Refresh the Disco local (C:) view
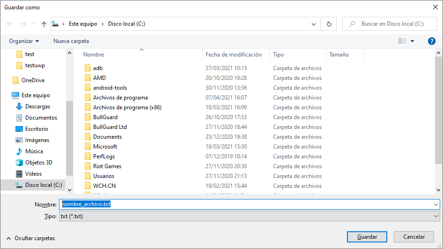443x249 pixels. coord(329,24)
